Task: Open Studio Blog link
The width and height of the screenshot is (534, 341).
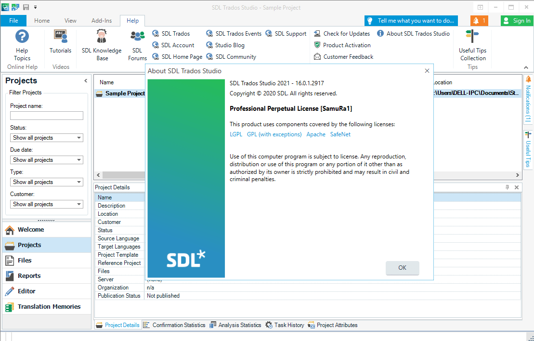Action: coord(225,45)
